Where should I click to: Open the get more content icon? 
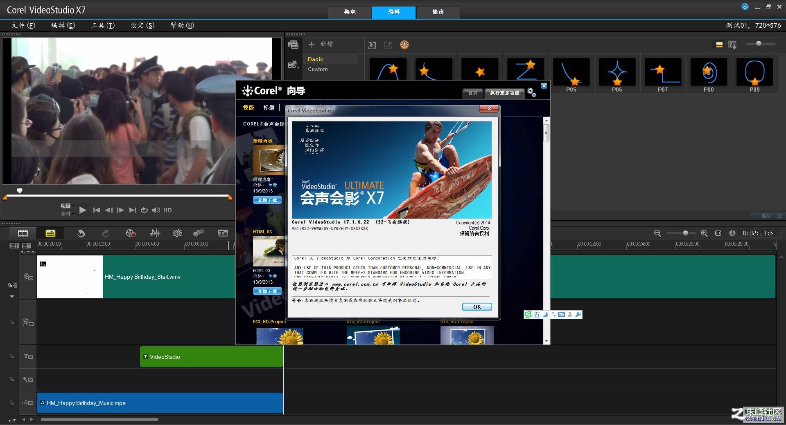point(404,45)
